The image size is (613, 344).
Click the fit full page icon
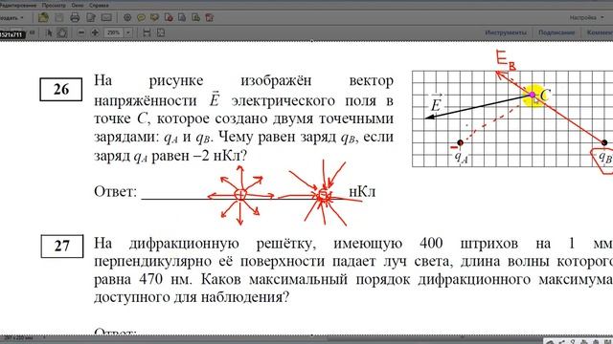161,32
